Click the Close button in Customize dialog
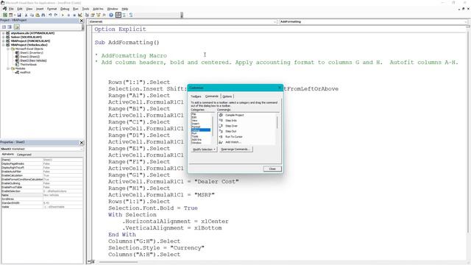This screenshot has width=471, height=265. [x=272, y=169]
